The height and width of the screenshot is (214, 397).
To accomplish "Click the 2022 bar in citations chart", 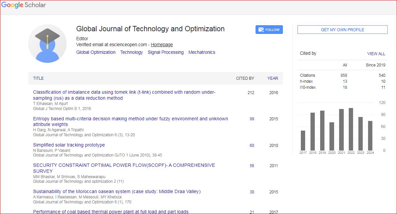I will click(x=351, y=129).
